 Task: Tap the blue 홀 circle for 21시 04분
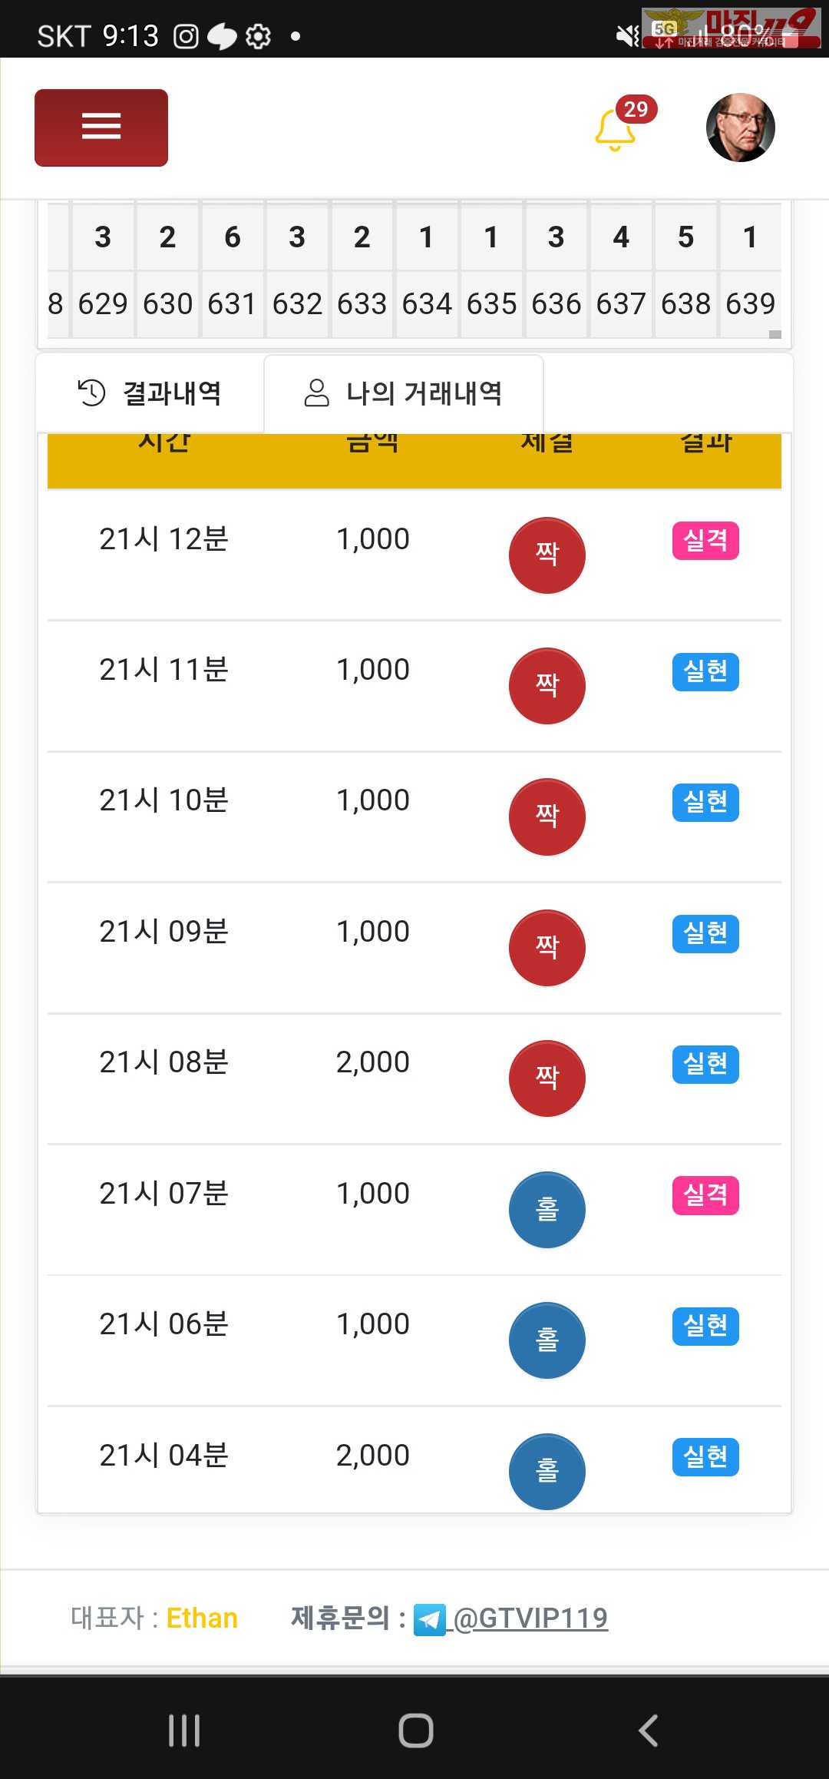coord(547,1471)
